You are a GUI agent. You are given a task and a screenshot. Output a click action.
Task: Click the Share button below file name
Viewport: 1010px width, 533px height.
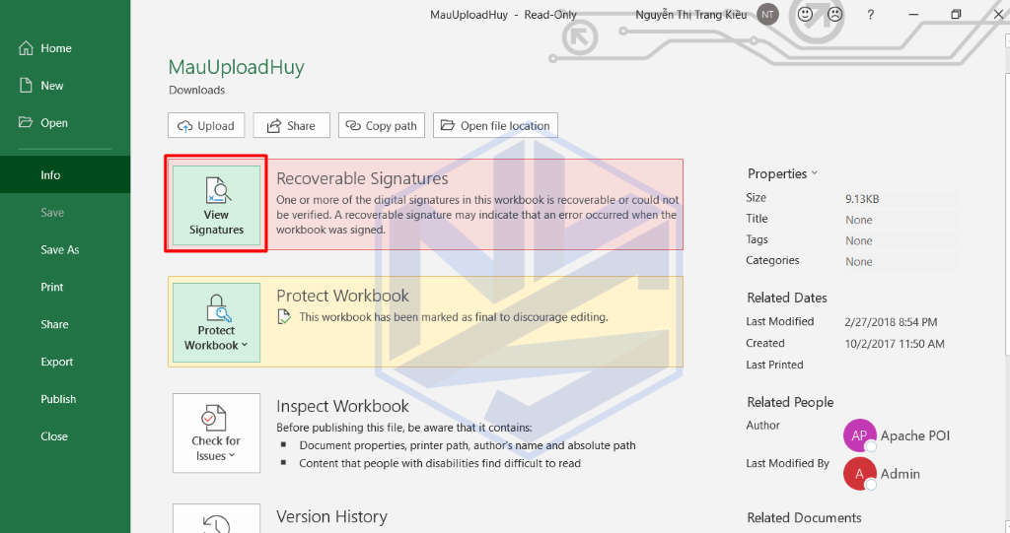click(x=291, y=125)
